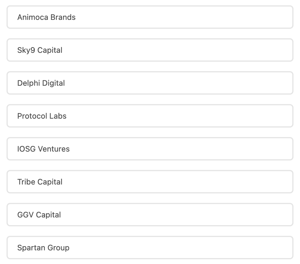Click empty area inside Animoca Brands box
This screenshot has height=264, width=300.
coord(208,17)
